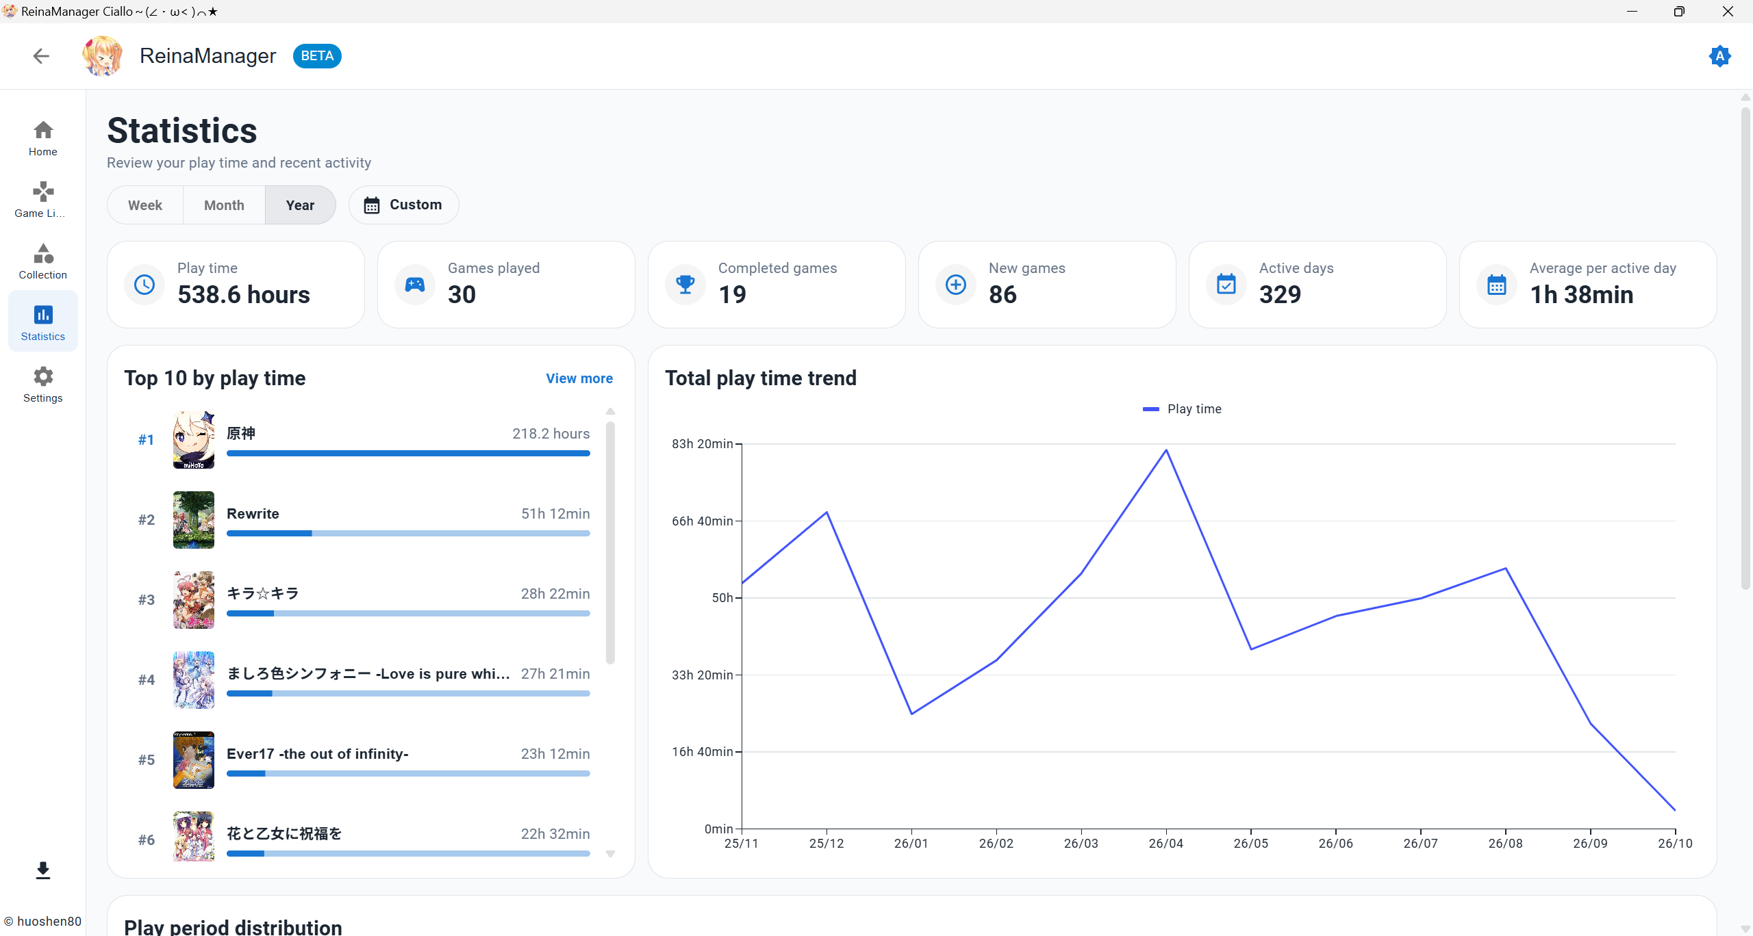Open the 原神 cover thumbnail

point(194,440)
